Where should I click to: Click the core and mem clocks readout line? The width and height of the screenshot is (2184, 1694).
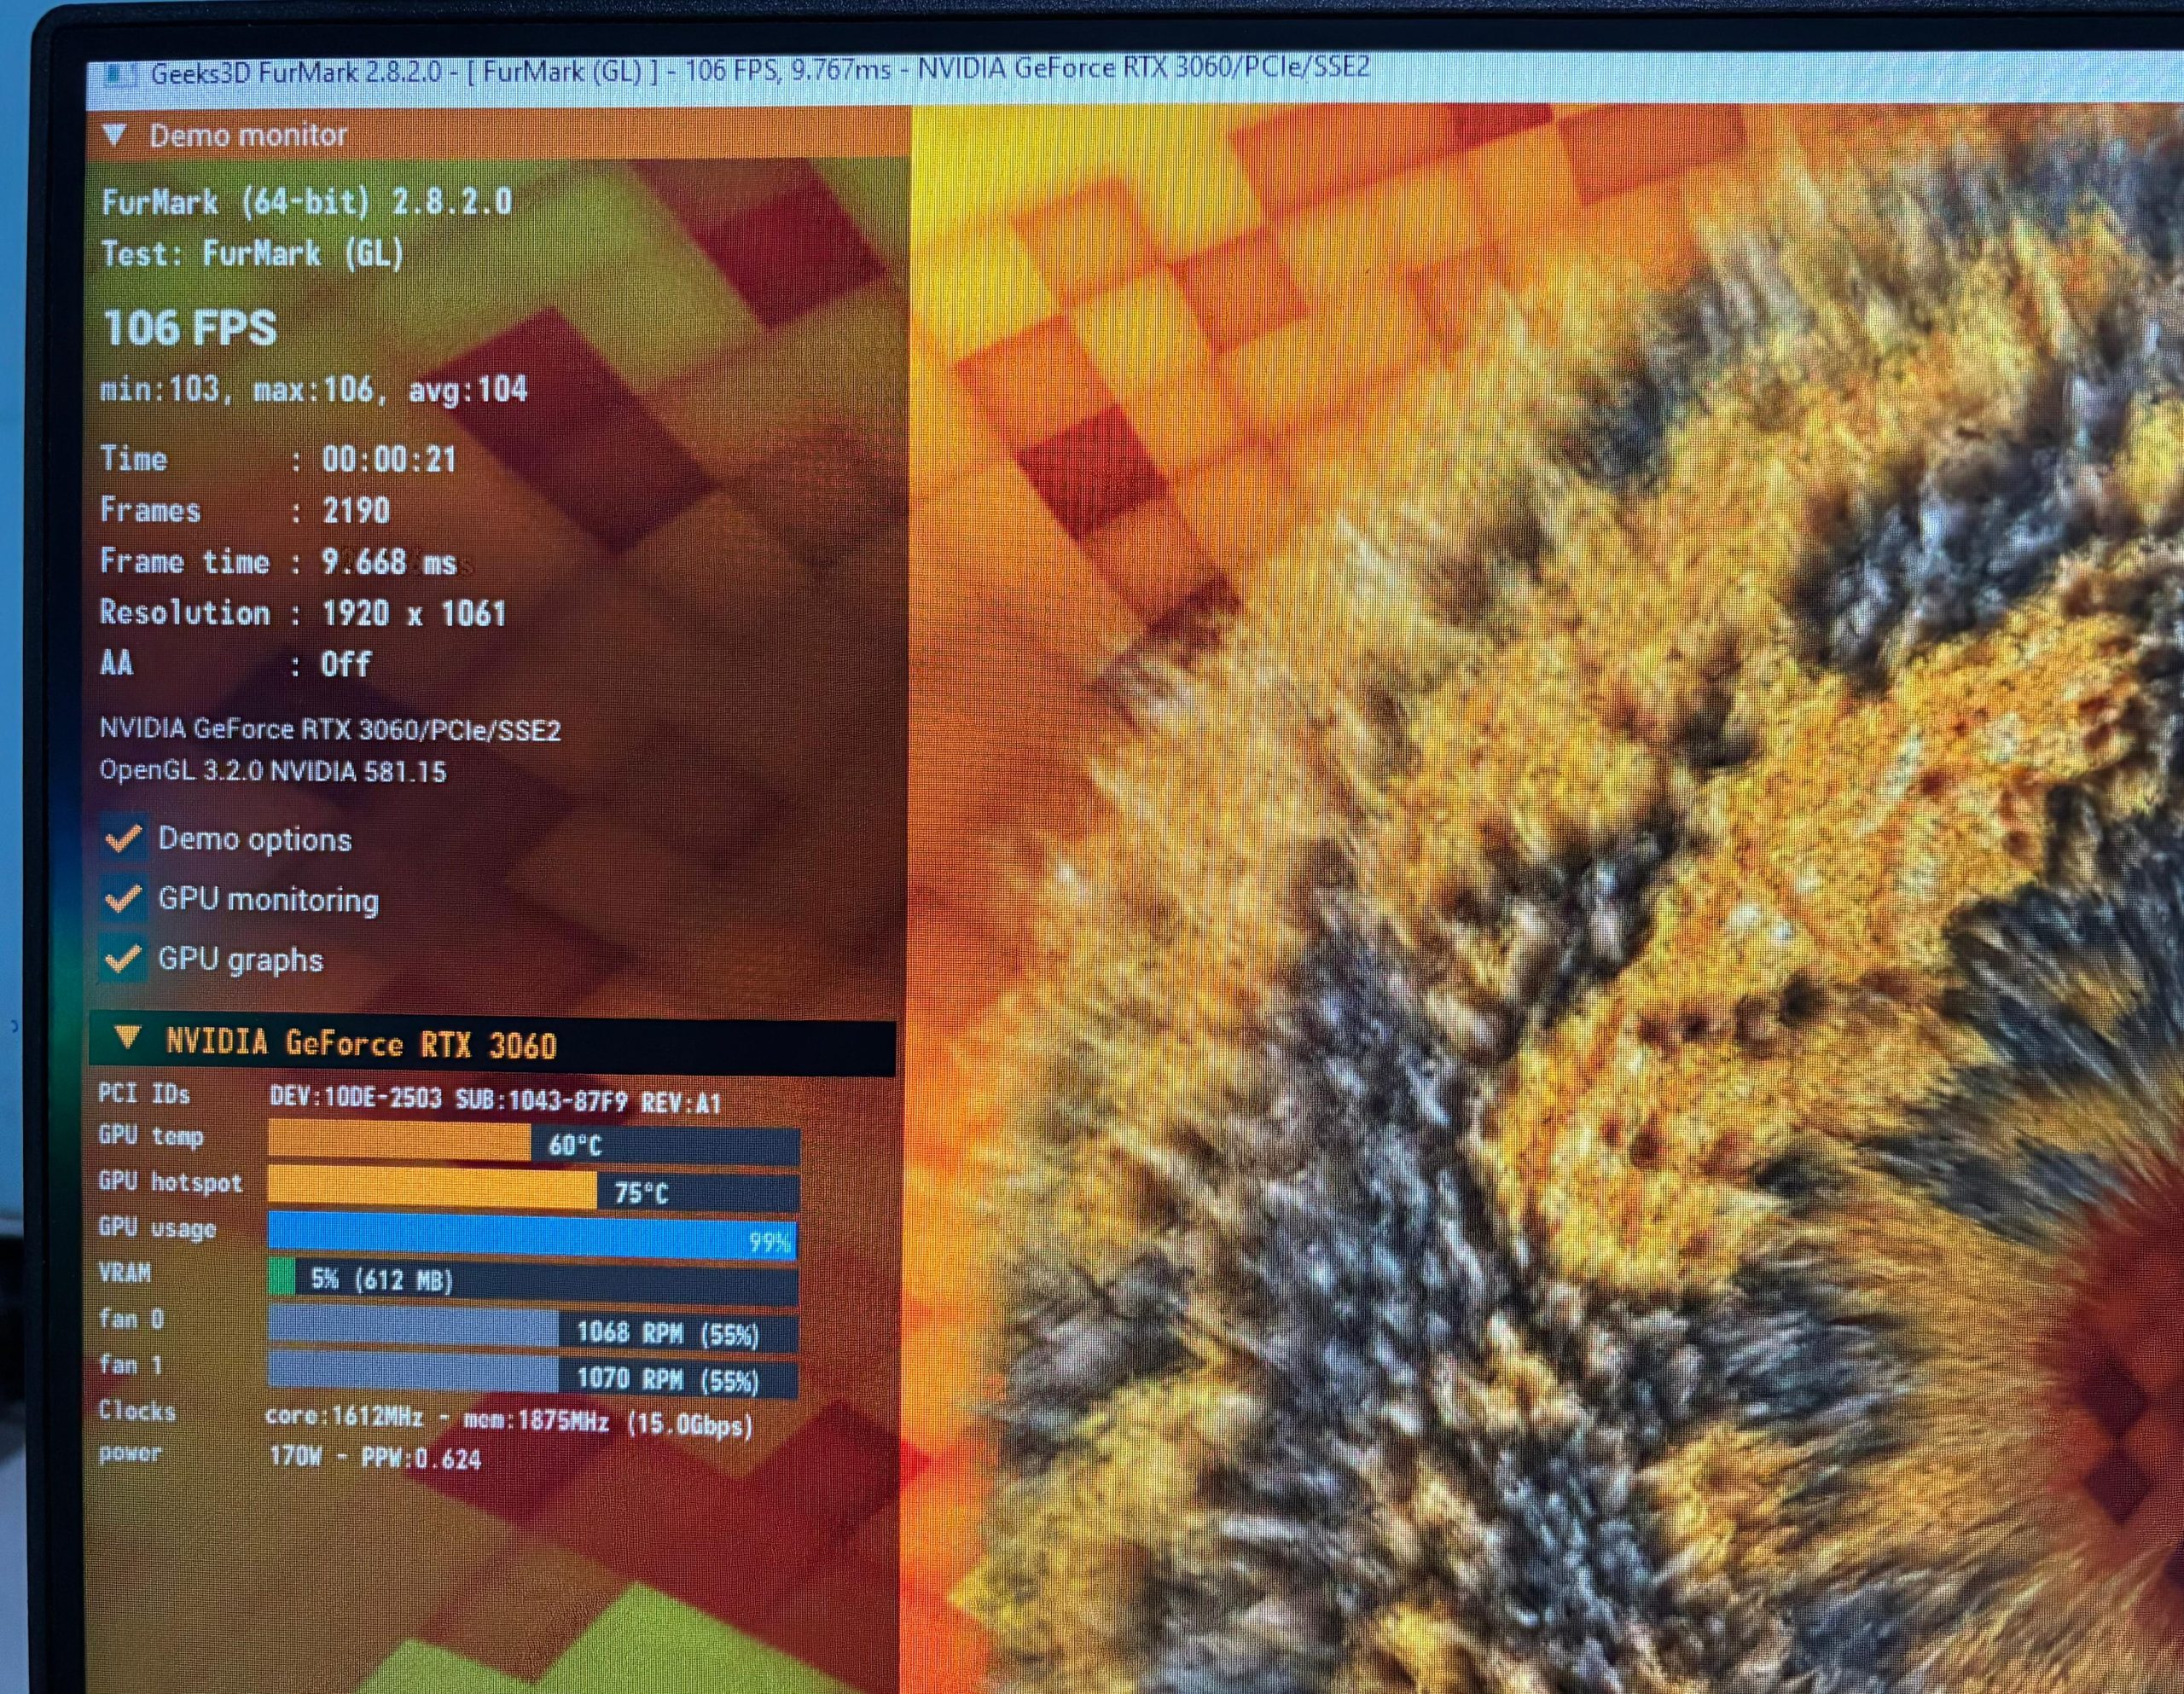point(508,1420)
